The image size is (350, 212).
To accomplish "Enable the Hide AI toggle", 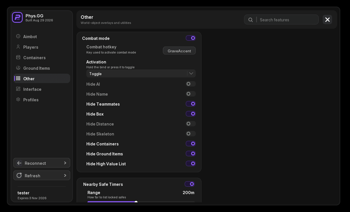I will [x=191, y=84].
